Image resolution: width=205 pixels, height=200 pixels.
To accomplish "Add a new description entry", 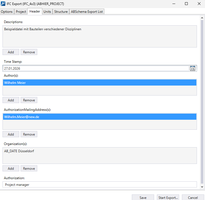I will tap(11, 52).
